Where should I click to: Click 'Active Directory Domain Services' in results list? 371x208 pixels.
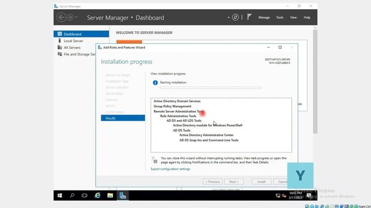(x=177, y=101)
